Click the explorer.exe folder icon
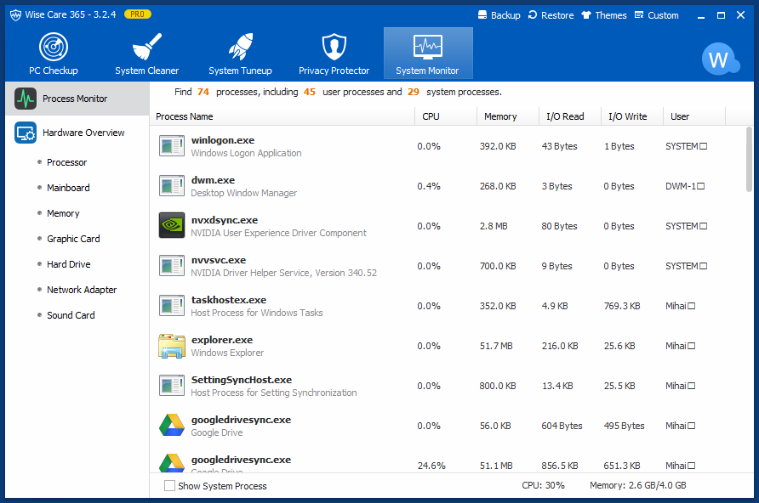Image resolution: width=759 pixels, height=503 pixels. click(172, 346)
